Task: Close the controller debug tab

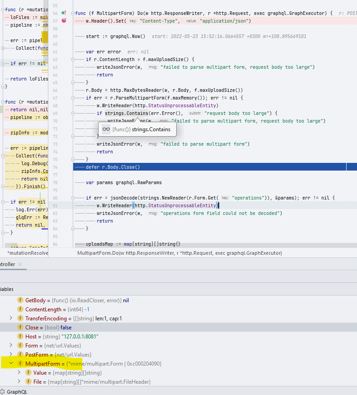Action: 20,264
